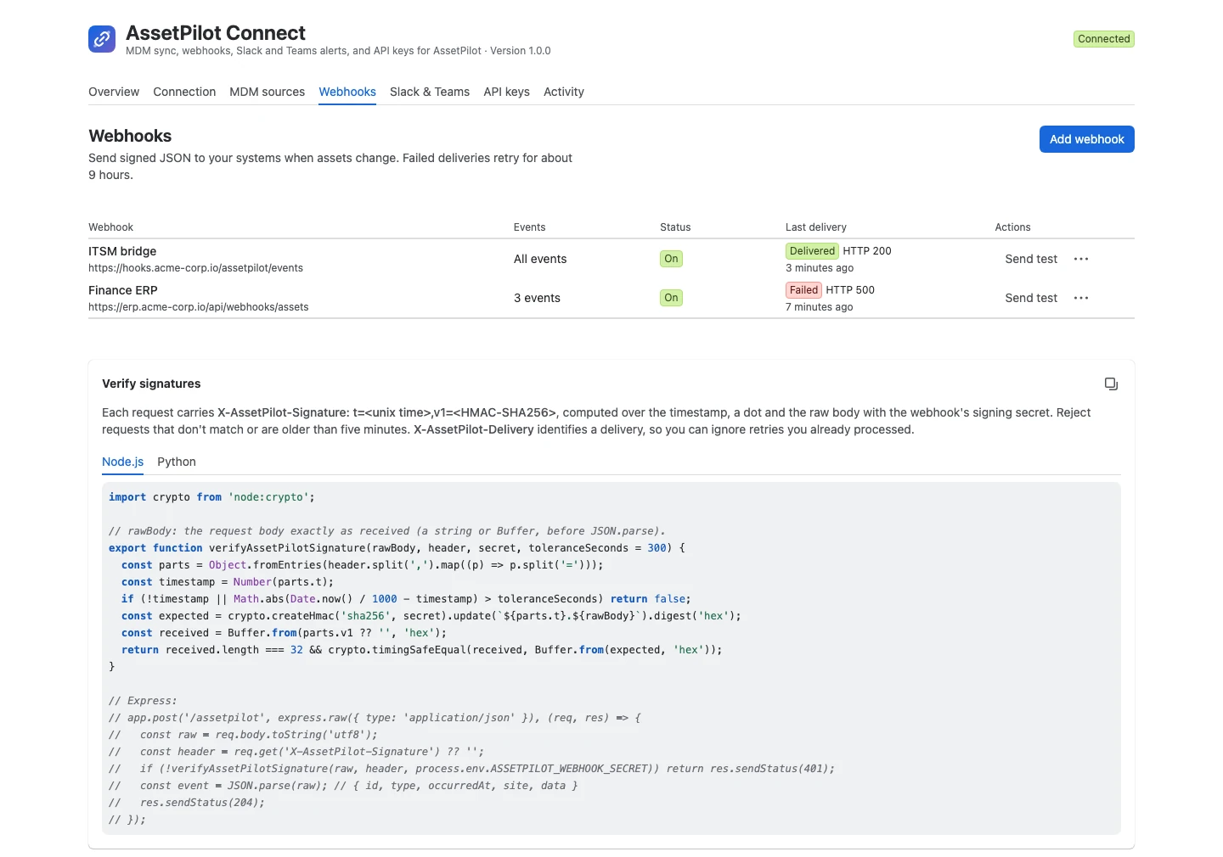The image size is (1223, 857).
Task: Switch code sample to Python
Action: [177, 462]
